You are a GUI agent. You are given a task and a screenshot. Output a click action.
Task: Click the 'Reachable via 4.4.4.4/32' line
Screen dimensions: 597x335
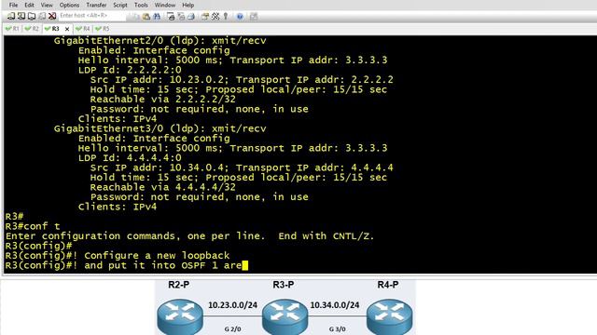pyautogui.click(x=163, y=187)
